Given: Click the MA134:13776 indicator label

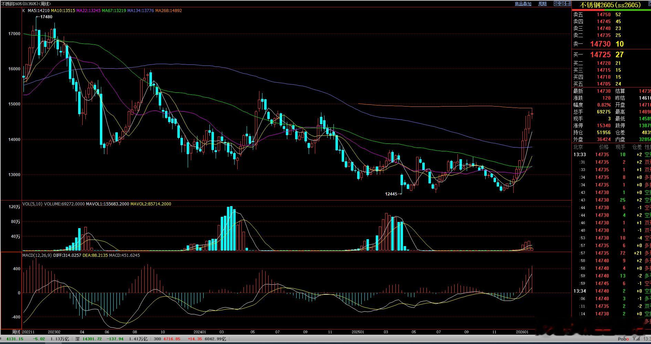Looking at the screenshot, I should pyautogui.click(x=141, y=11).
